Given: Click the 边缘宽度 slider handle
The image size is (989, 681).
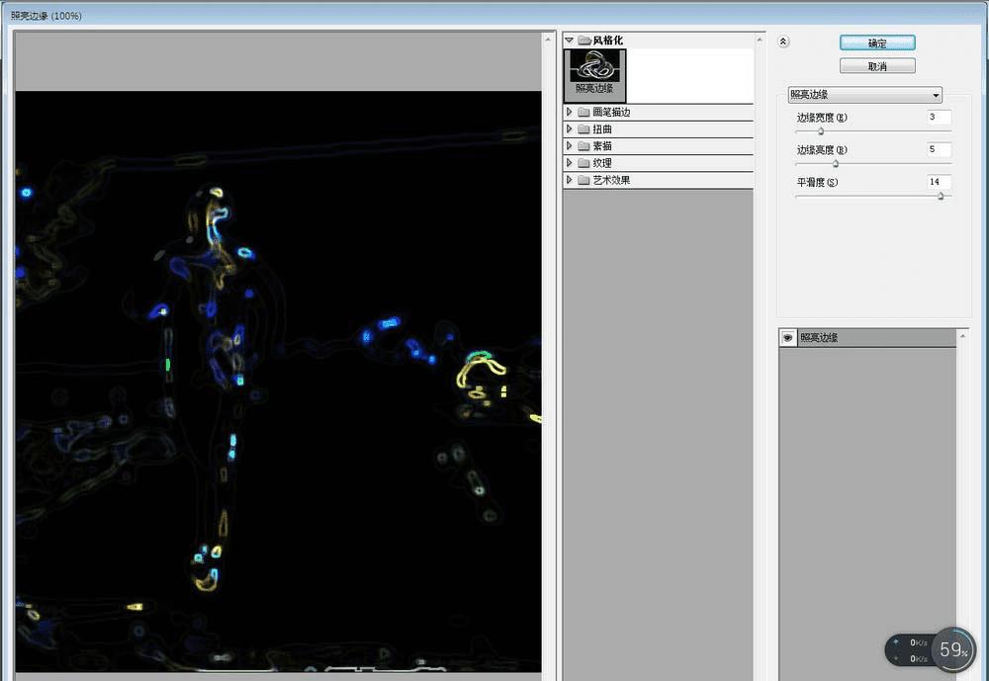Looking at the screenshot, I should click(821, 131).
